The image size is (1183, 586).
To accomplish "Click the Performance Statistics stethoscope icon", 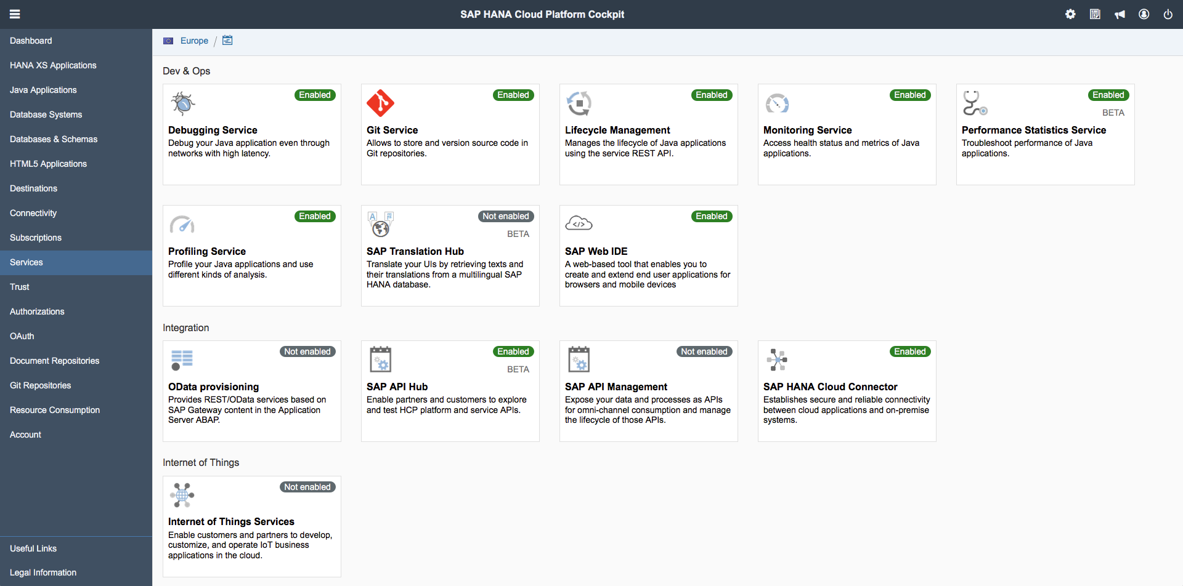I will (975, 103).
